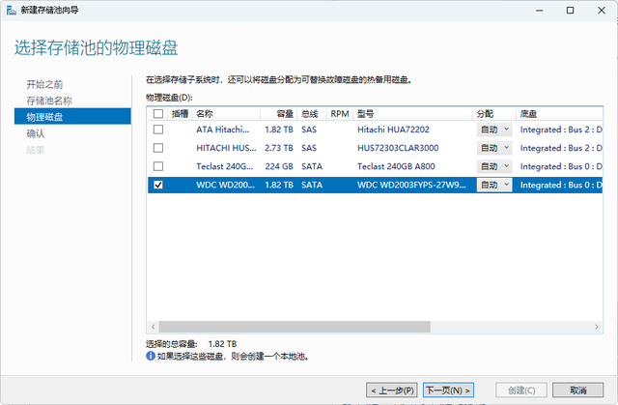Screen dimensions: 618x405
Task: Click the horizontal scrollbar thumb in disk list
Action: tap(295, 327)
